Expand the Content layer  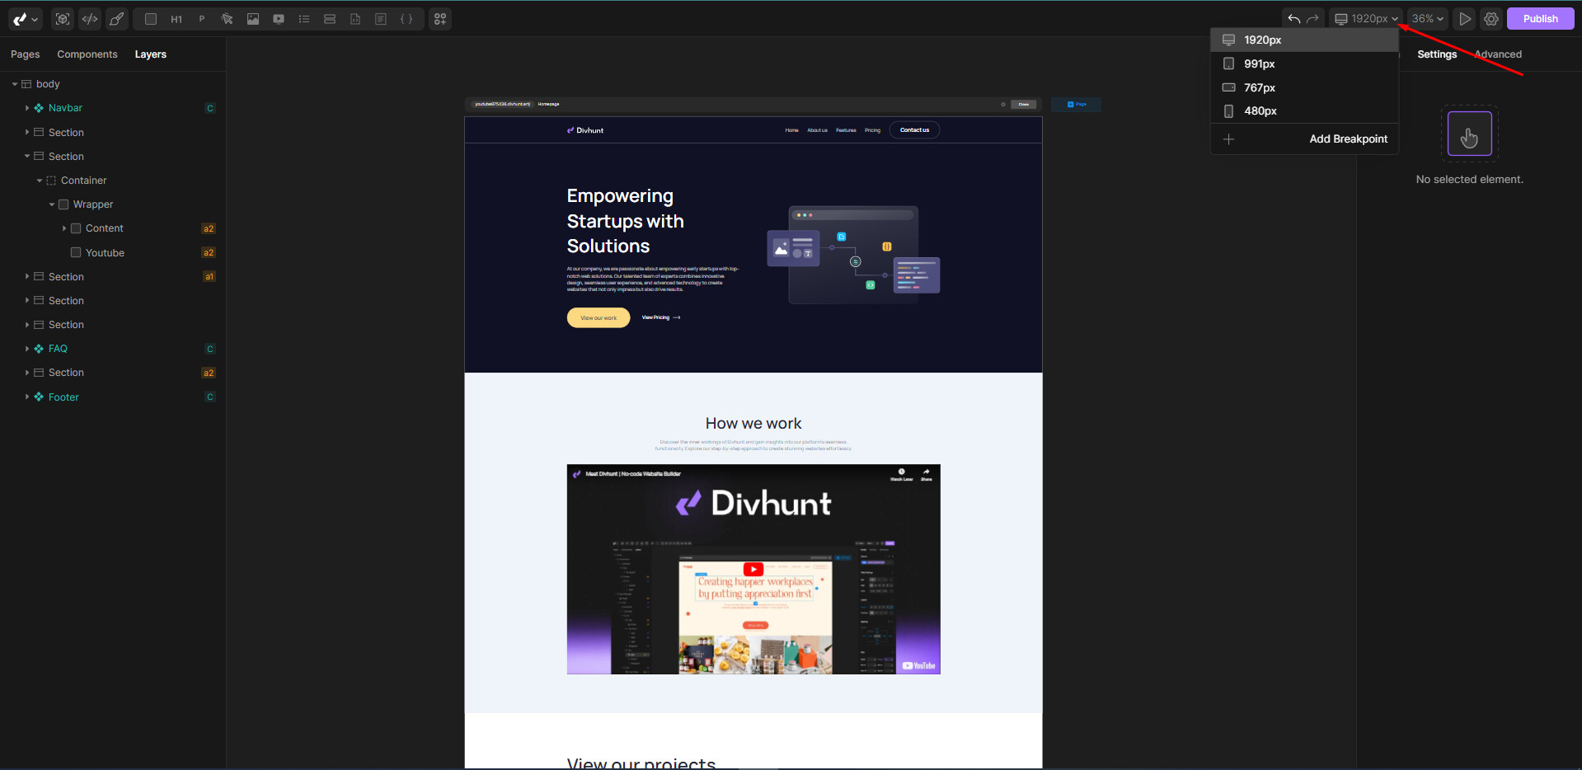[x=64, y=228]
